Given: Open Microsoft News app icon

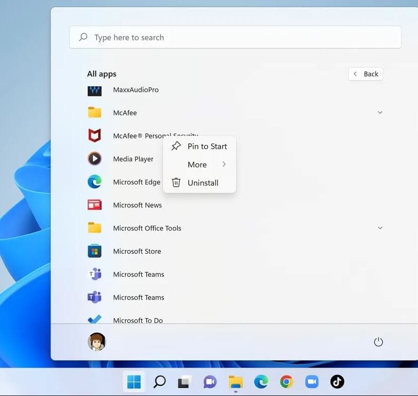Looking at the screenshot, I should coord(95,205).
